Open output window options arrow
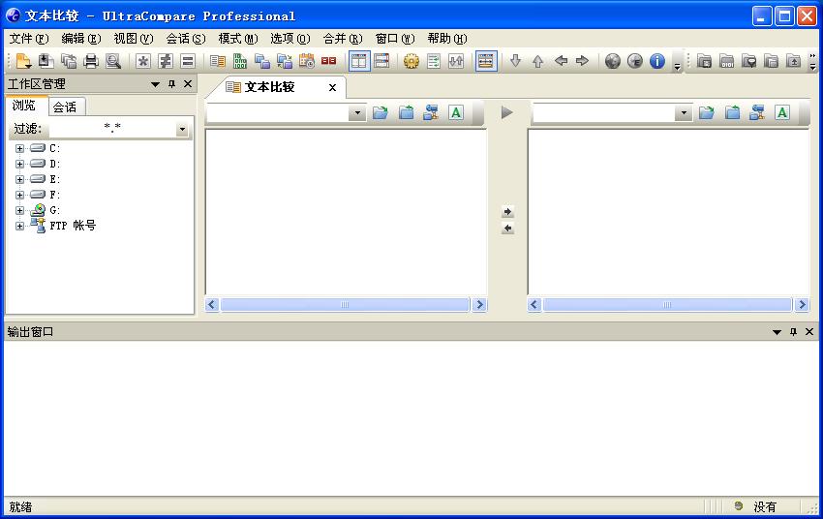 [x=777, y=332]
